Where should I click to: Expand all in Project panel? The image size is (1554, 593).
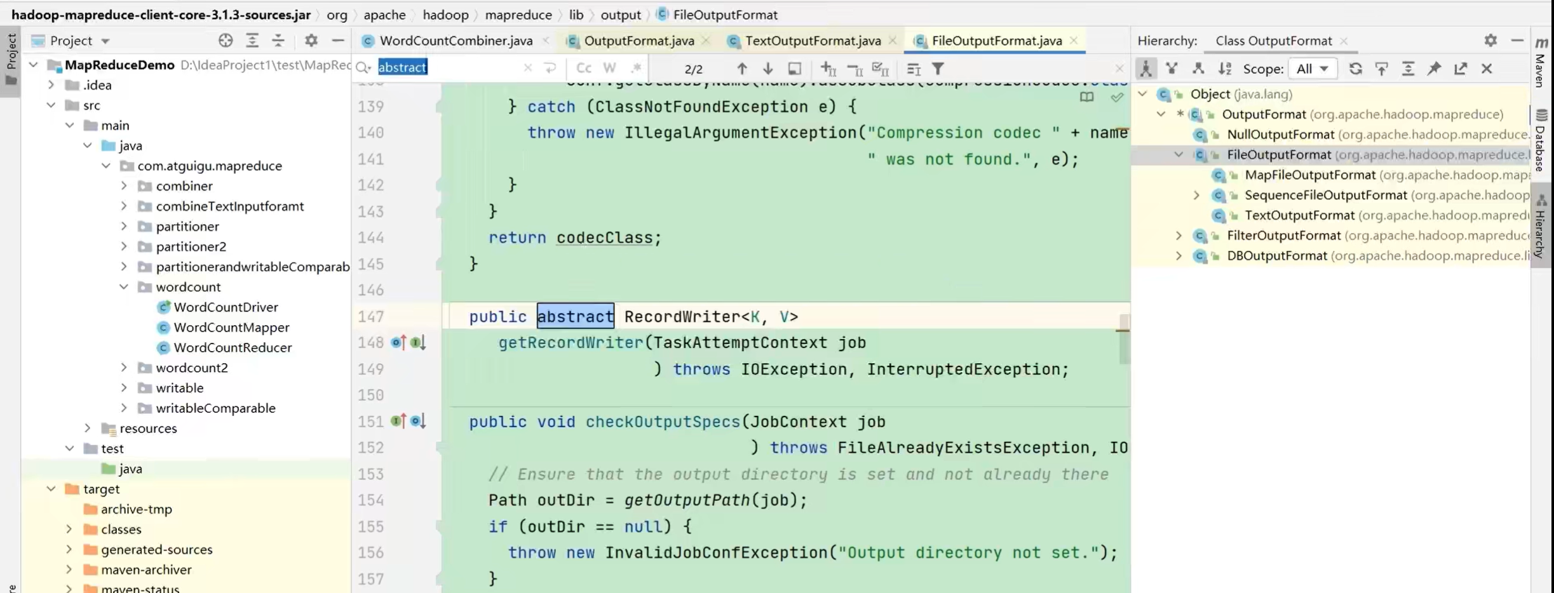pyautogui.click(x=252, y=41)
